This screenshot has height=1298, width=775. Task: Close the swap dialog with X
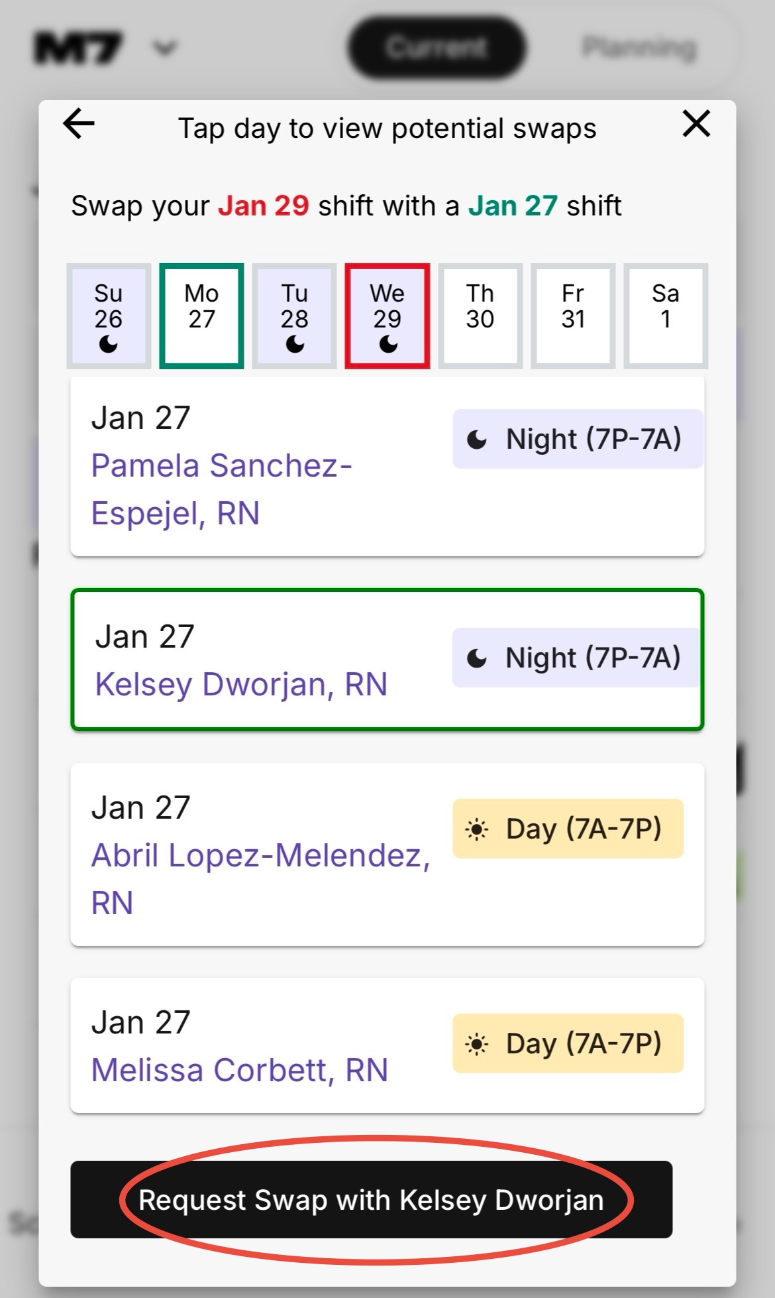click(696, 125)
